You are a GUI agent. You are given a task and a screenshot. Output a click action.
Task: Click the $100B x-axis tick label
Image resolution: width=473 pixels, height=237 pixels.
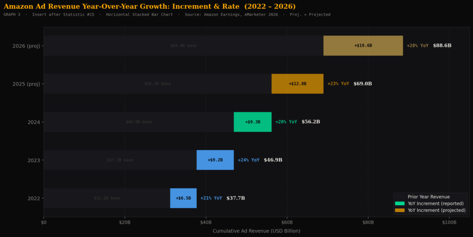coord(449,223)
